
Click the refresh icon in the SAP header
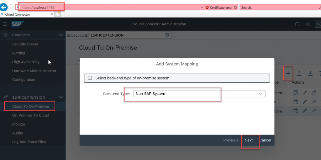point(297,24)
